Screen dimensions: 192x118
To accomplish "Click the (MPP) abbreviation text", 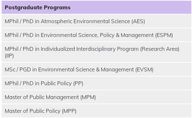I will (69, 111).
